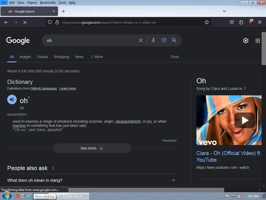Screen dimensions: 266x200
Task: Bookmark this page with the star
Action: pyautogui.click(x=207, y=22)
